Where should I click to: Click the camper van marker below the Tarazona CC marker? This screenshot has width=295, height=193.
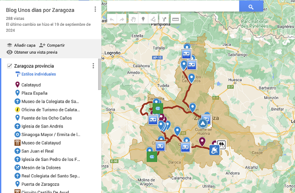tap(153, 120)
